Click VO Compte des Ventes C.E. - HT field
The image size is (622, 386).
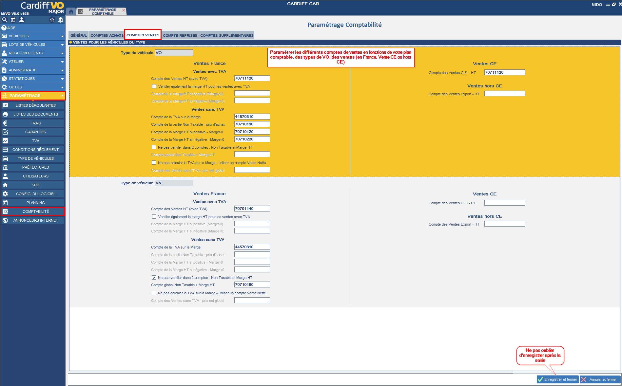505,72
